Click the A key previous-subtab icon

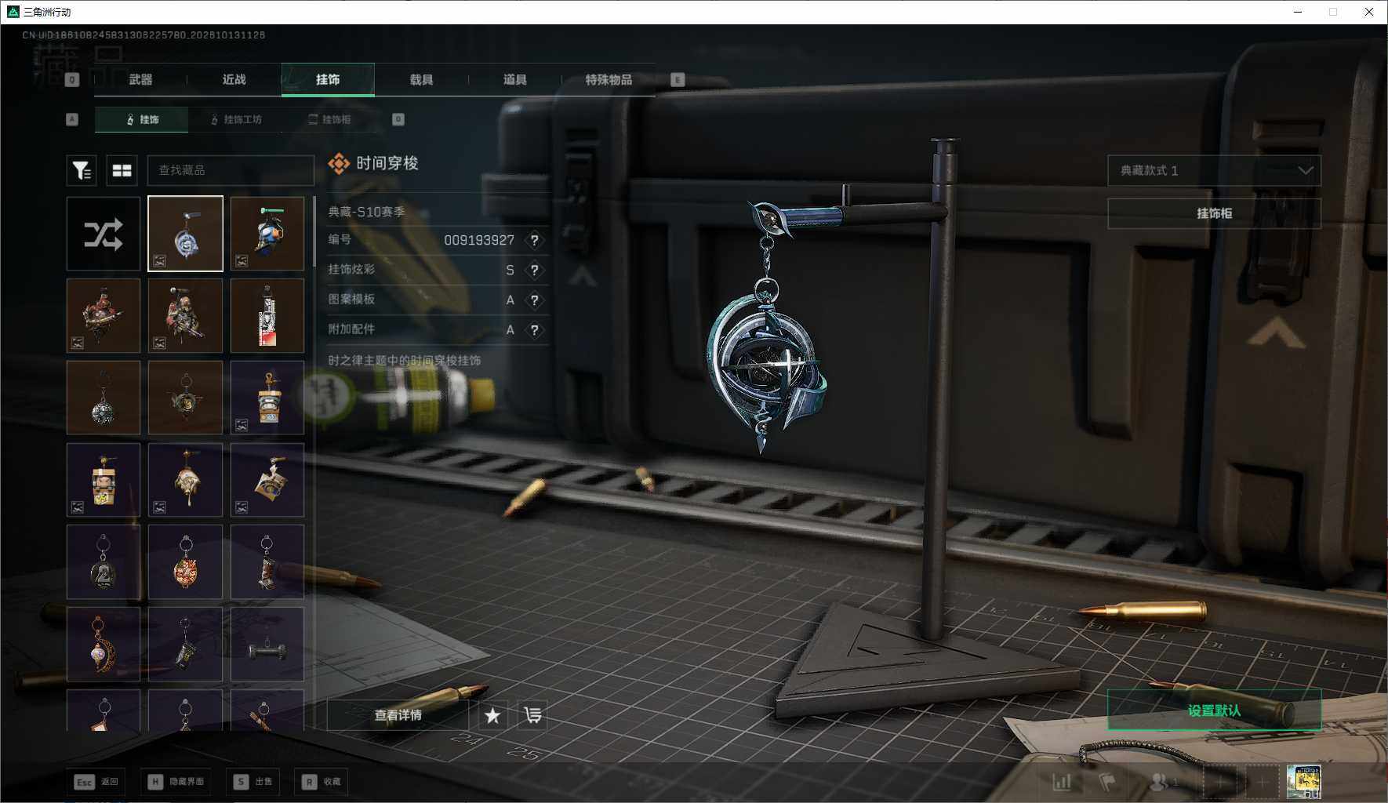click(x=72, y=119)
